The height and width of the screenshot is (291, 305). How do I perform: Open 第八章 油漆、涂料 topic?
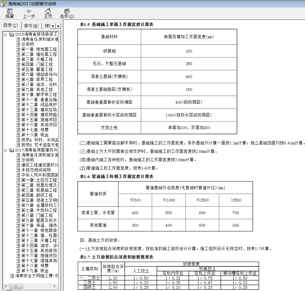pyautogui.click(x=39, y=85)
